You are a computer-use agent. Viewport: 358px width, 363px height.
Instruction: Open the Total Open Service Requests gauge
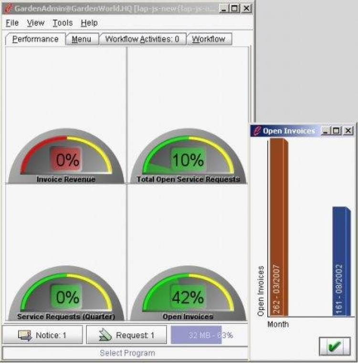tap(189, 156)
